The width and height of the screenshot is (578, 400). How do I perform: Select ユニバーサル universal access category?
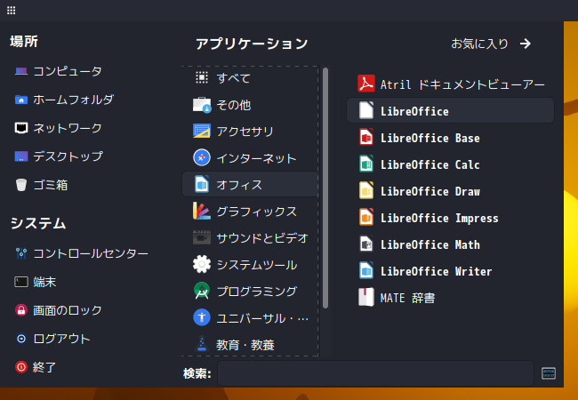(250, 318)
